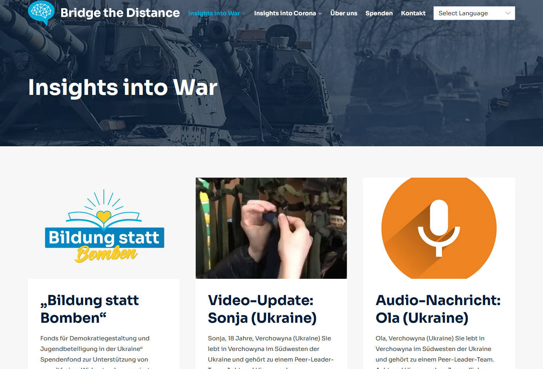Open the Sonja video thumbnail
This screenshot has height=369, width=543.
(271, 228)
